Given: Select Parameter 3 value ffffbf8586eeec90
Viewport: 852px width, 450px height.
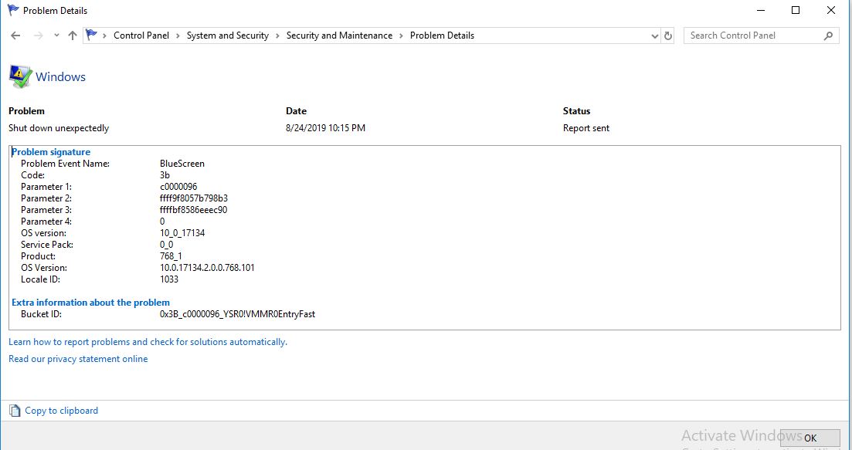Looking at the screenshot, I should coord(193,209).
